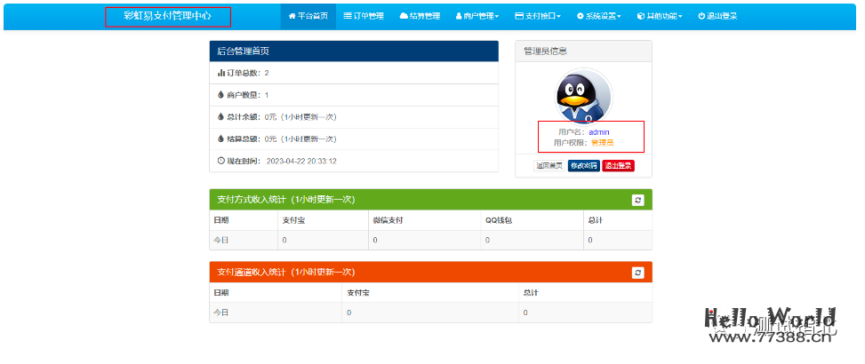Expand the 其他功能 dropdown
Screen dimensions: 865x364
click(660, 16)
